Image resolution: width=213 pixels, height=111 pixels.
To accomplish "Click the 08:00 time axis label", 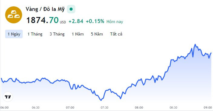I will [x=139, y=108].
